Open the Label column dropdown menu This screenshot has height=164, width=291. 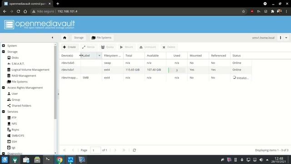click(99, 56)
